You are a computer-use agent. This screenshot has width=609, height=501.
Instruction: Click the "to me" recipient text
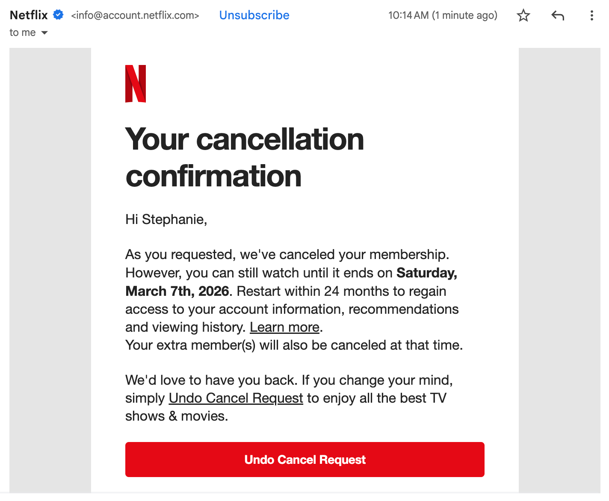click(22, 32)
